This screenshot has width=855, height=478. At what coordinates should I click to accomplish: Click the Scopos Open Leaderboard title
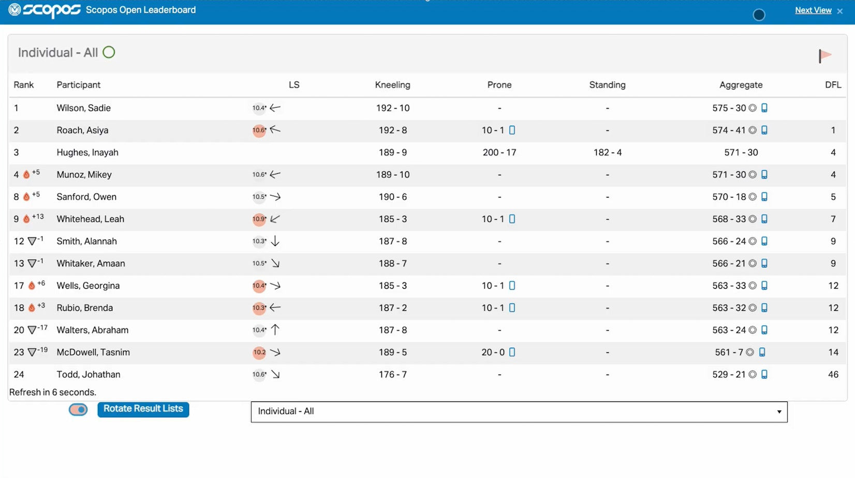141,10
